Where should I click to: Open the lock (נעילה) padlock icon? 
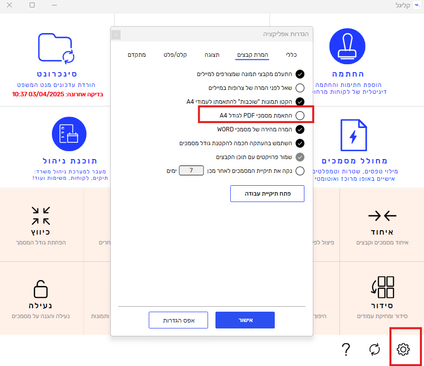click(x=41, y=288)
